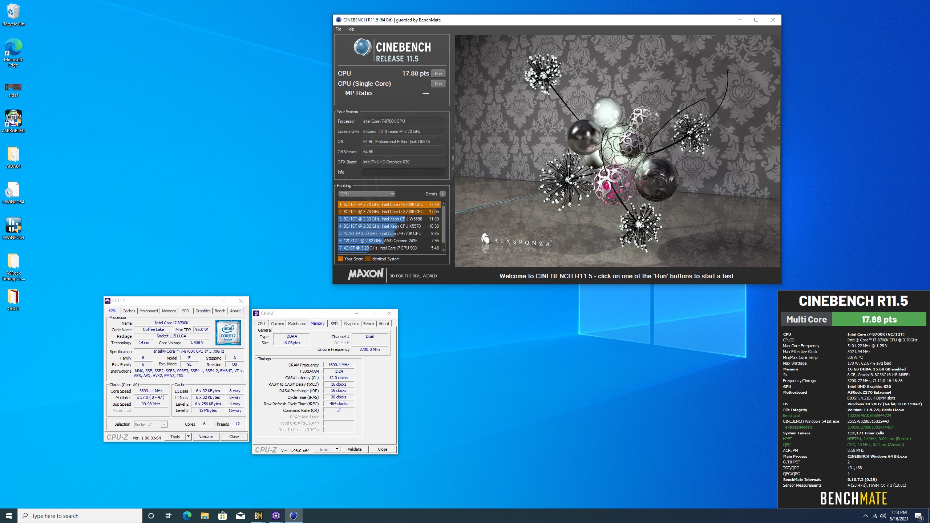This screenshot has width=930, height=523.
Task: Open the Bench tab in left CPU-Z
Action: click(220, 311)
